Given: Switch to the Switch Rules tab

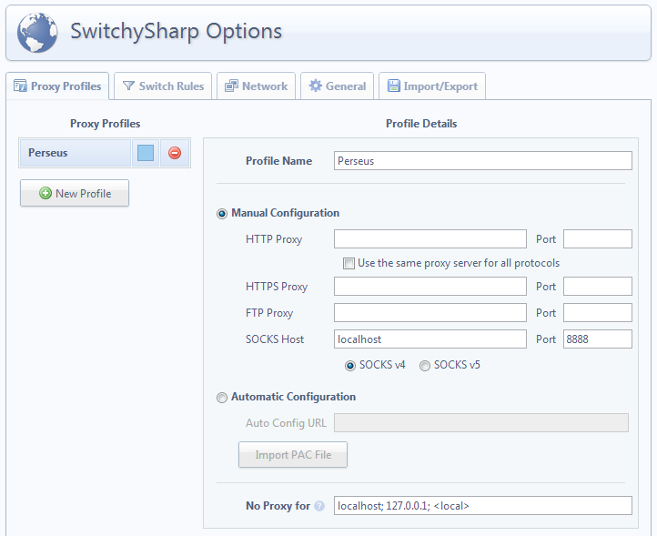Looking at the screenshot, I should [163, 86].
